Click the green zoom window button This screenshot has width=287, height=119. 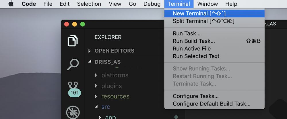pos(83,24)
